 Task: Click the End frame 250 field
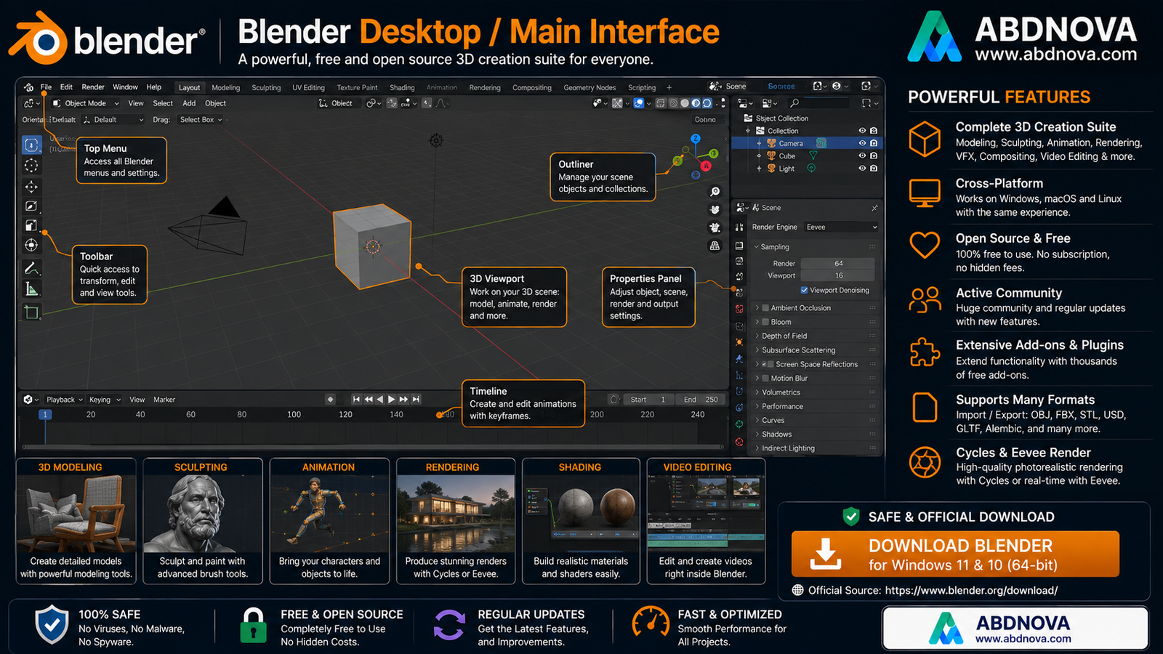pyautogui.click(x=701, y=400)
